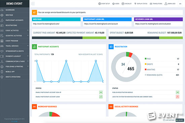185x123 pixels.
Task: Toggle lock system for new registration
Action: coord(178,97)
